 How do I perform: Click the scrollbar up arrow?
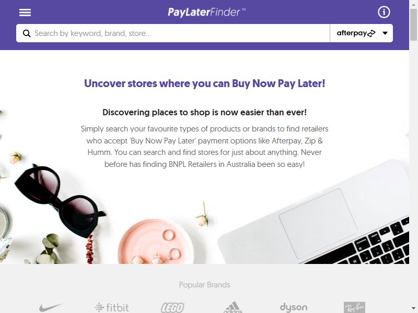coord(413,4)
